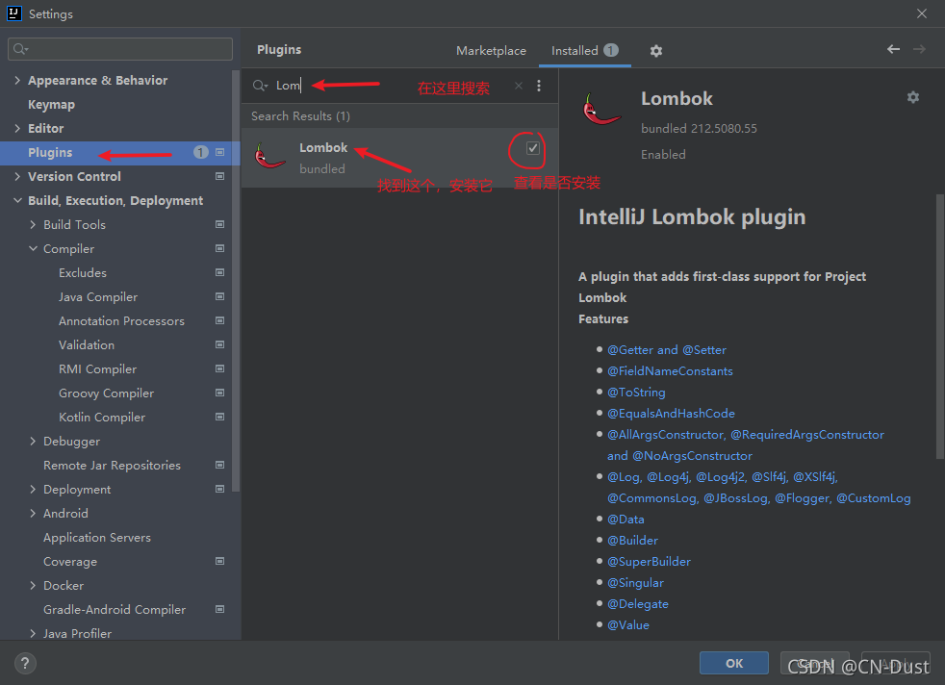The image size is (945, 685).
Task: Open the plugin search options menu
Action: click(x=539, y=86)
